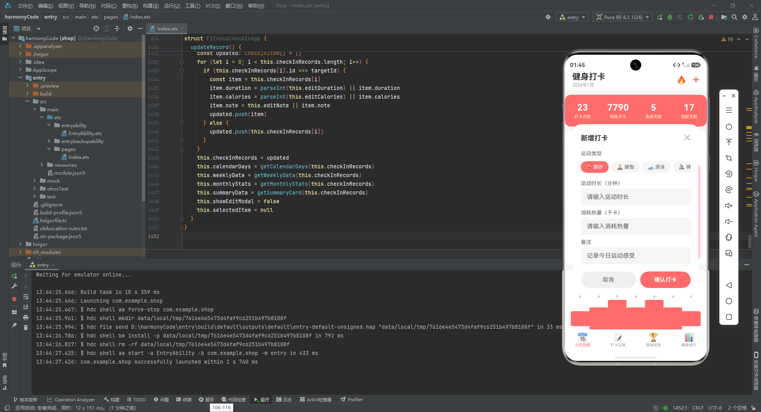Viewport: 761px width, 412px height.
Task: Switch to Index.ets editor tab
Action: tap(167, 29)
